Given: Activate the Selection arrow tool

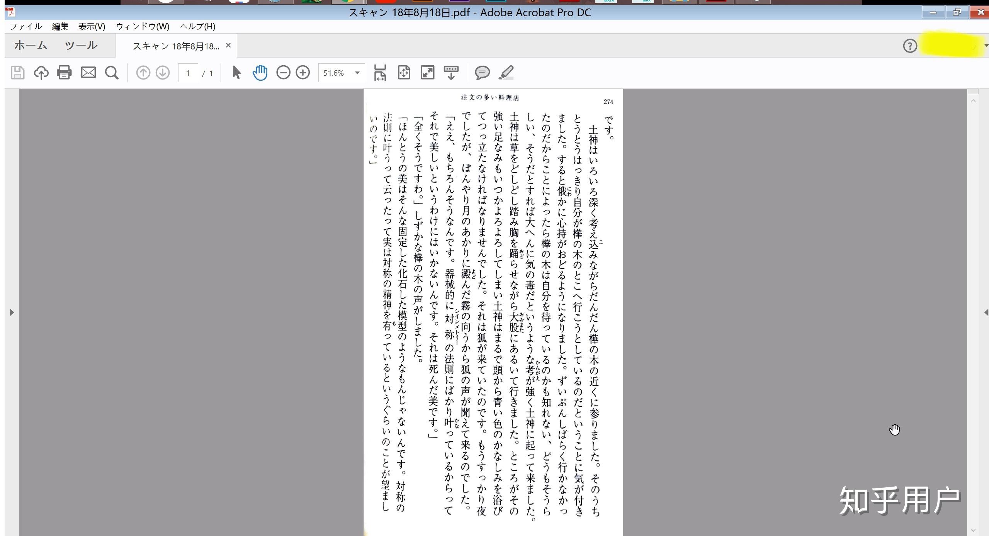Looking at the screenshot, I should pos(236,73).
